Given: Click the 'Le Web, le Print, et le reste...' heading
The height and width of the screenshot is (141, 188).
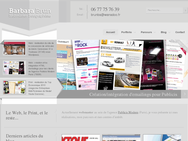Looking at the screenshot, I should click(27, 115).
